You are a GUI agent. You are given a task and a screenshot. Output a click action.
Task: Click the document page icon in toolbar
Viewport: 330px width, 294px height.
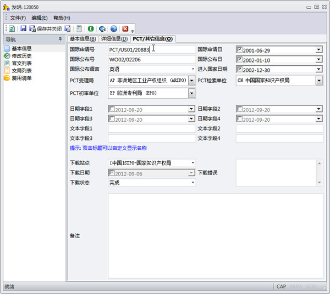tap(79, 29)
